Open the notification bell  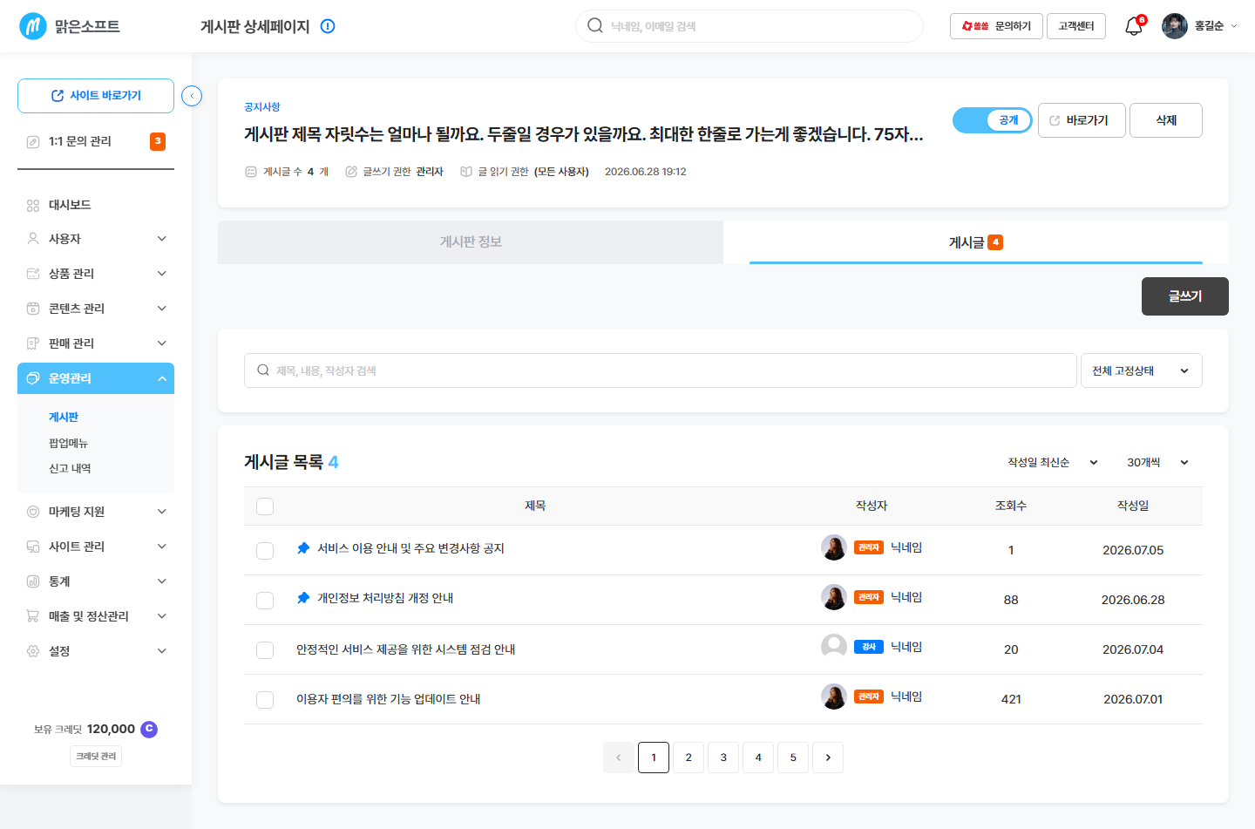(x=1133, y=26)
